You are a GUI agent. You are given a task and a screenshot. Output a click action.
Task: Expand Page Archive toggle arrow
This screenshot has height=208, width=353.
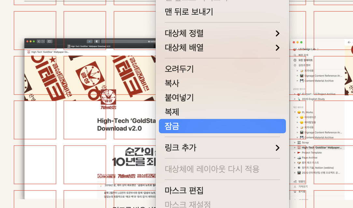tap(295, 158)
